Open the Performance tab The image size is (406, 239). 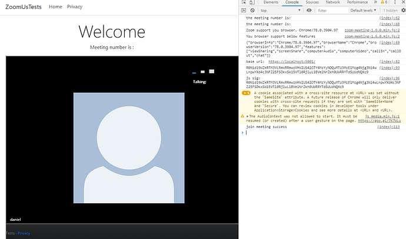coord(357,2)
